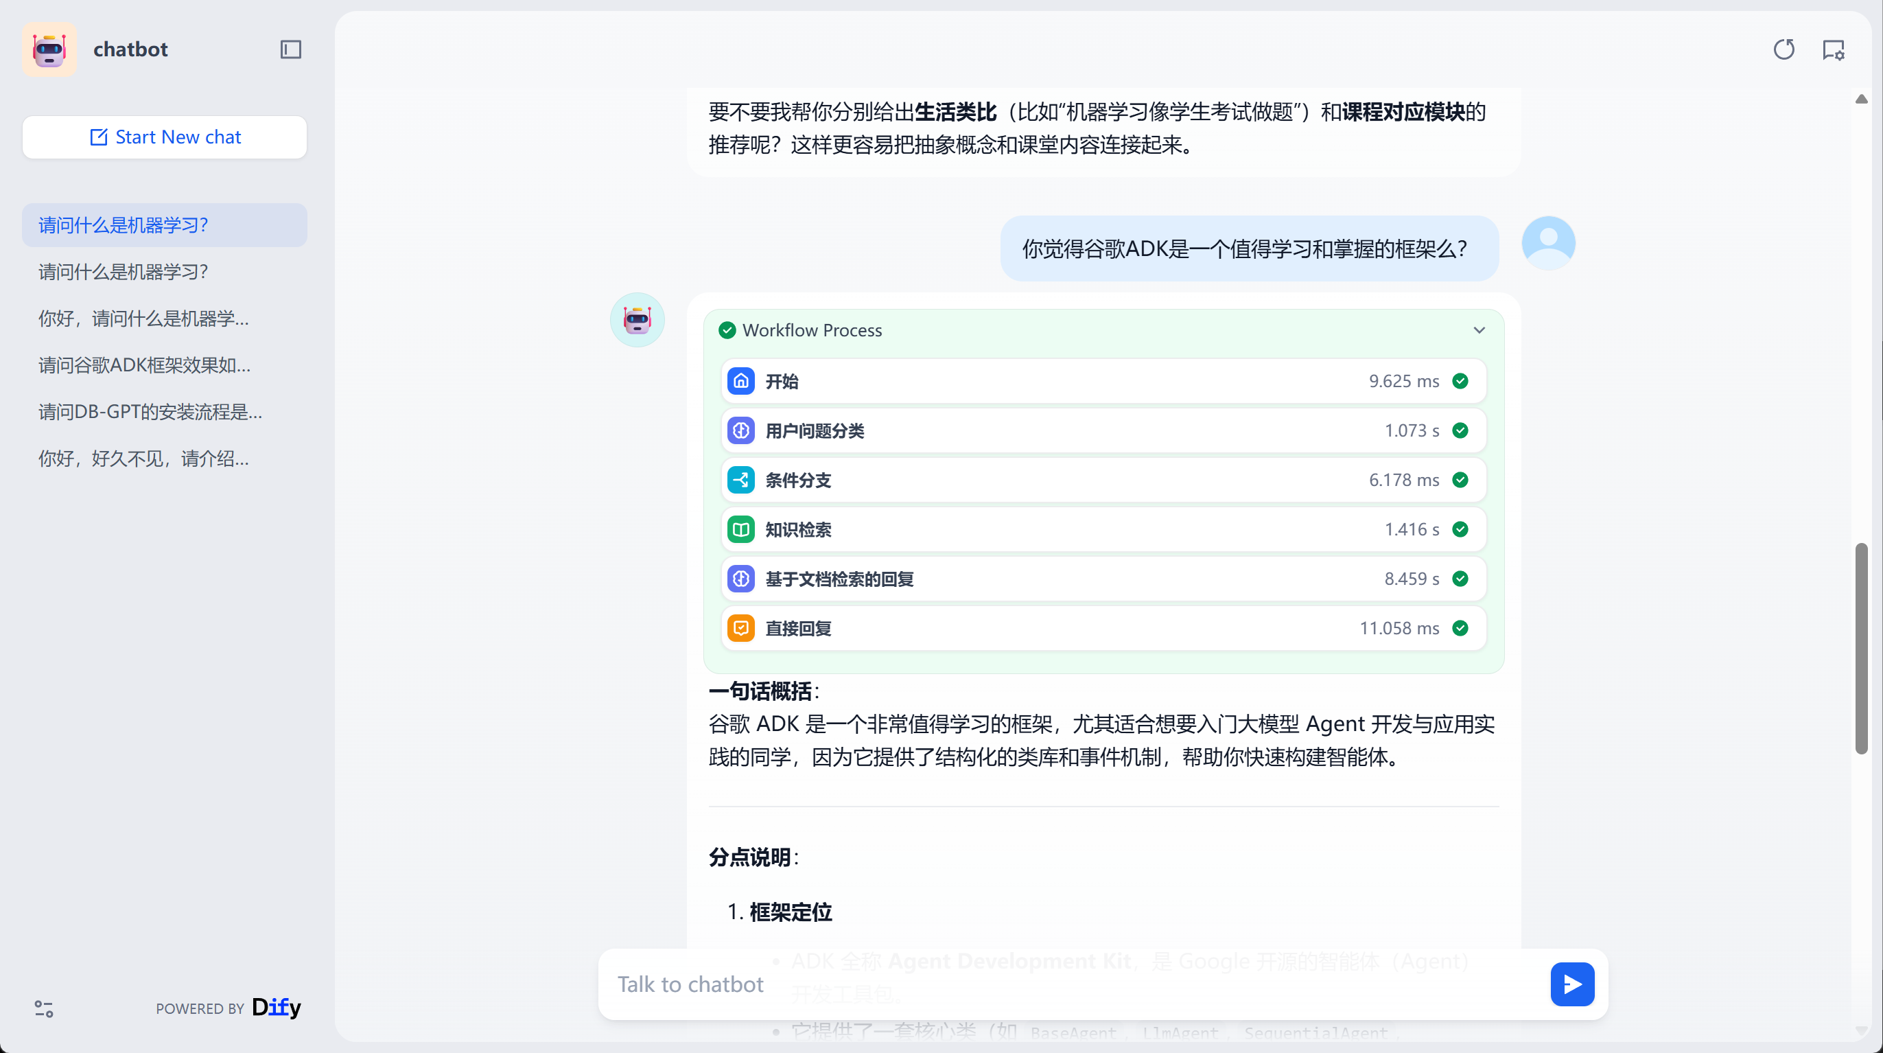Click the 用户问题分类 node icon

coord(741,430)
